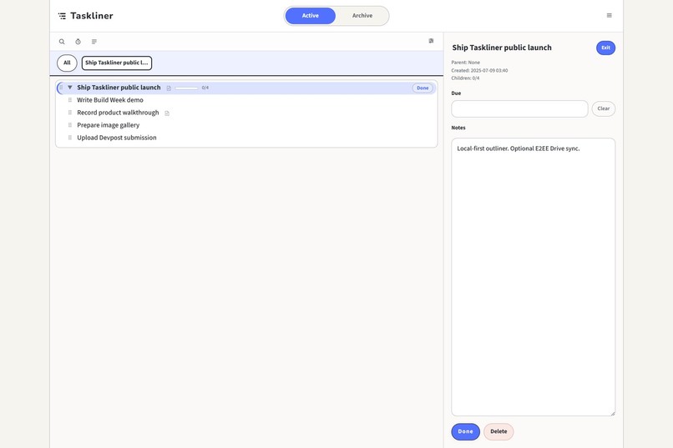
Task: Click the 'Due' label
Action: click(456, 93)
